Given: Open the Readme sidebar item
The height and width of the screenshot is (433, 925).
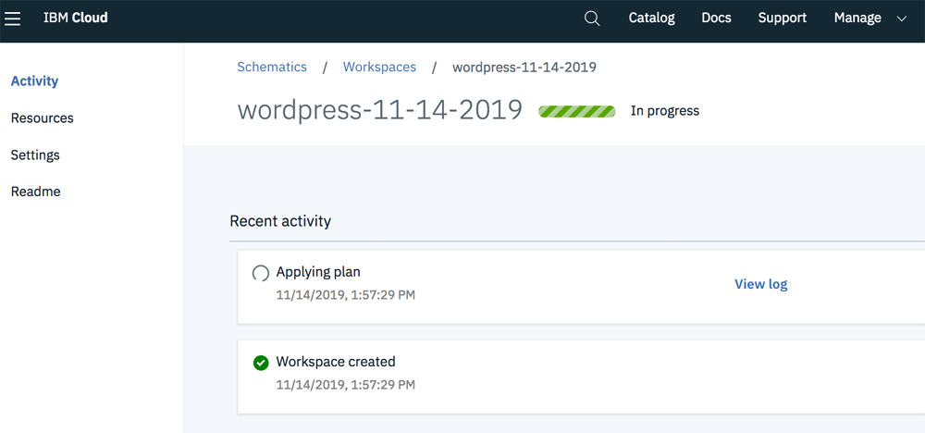Looking at the screenshot, I should 35,192.
